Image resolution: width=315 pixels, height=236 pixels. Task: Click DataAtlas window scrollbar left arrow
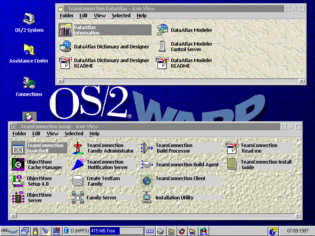coord(61,81)
